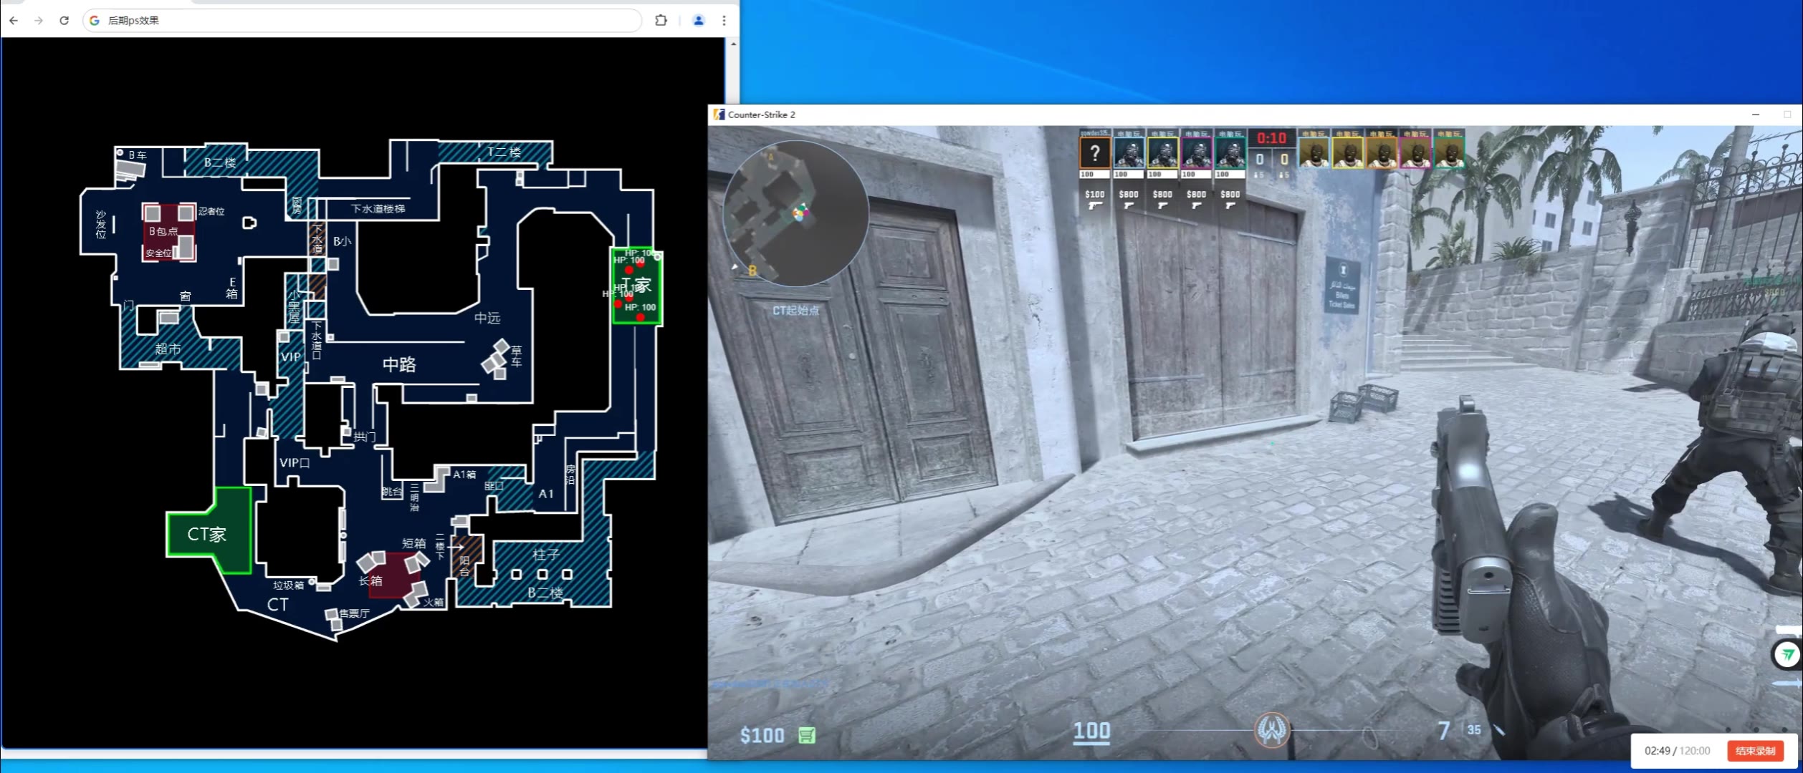Click the ammo count 7 in the HUD
The height and width of the screenshot is (773, 1803).
(1443, 730)
